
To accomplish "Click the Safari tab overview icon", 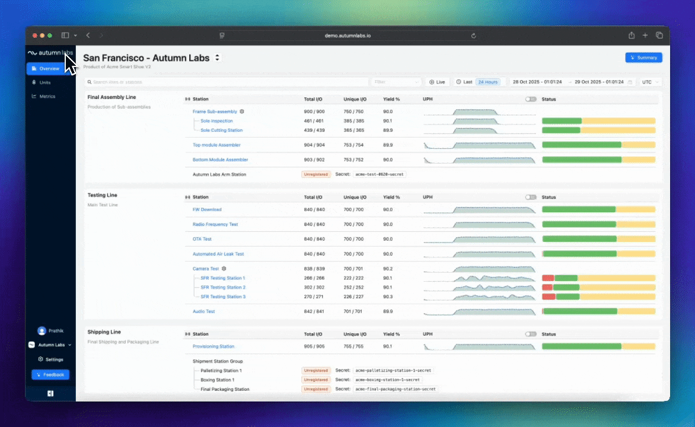I will pyautogui.click(x=659, y=36).
